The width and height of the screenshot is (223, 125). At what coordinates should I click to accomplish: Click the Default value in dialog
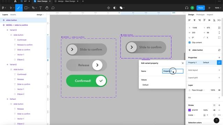tap(145, 85)
